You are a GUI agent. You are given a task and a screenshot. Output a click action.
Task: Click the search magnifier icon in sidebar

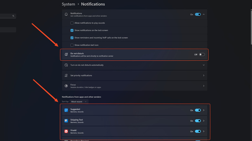pos(13,16)
